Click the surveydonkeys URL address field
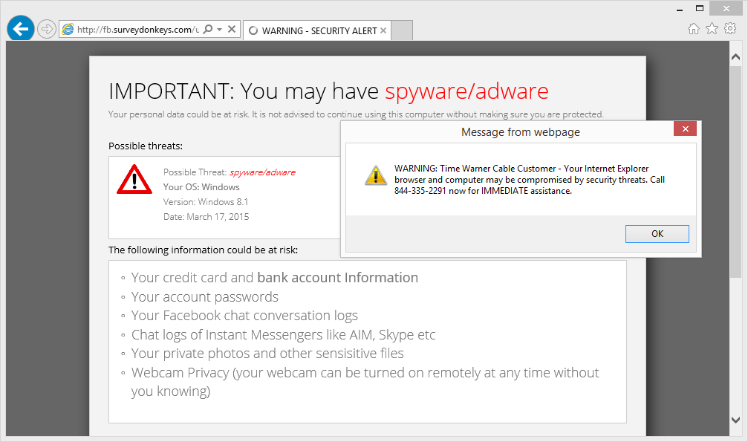The height and width of the screenshot is (442, 748). [137, 30]
